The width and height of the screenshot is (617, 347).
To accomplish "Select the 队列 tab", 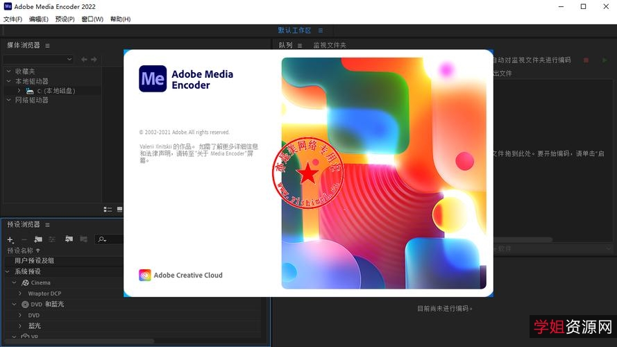I will tap(286, 46).
